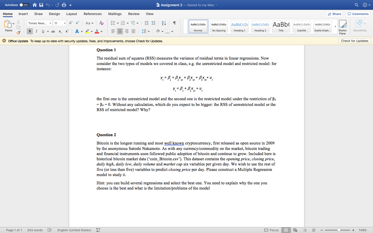
Task: Open the Styles Pane
Action: tap(342, 26)
